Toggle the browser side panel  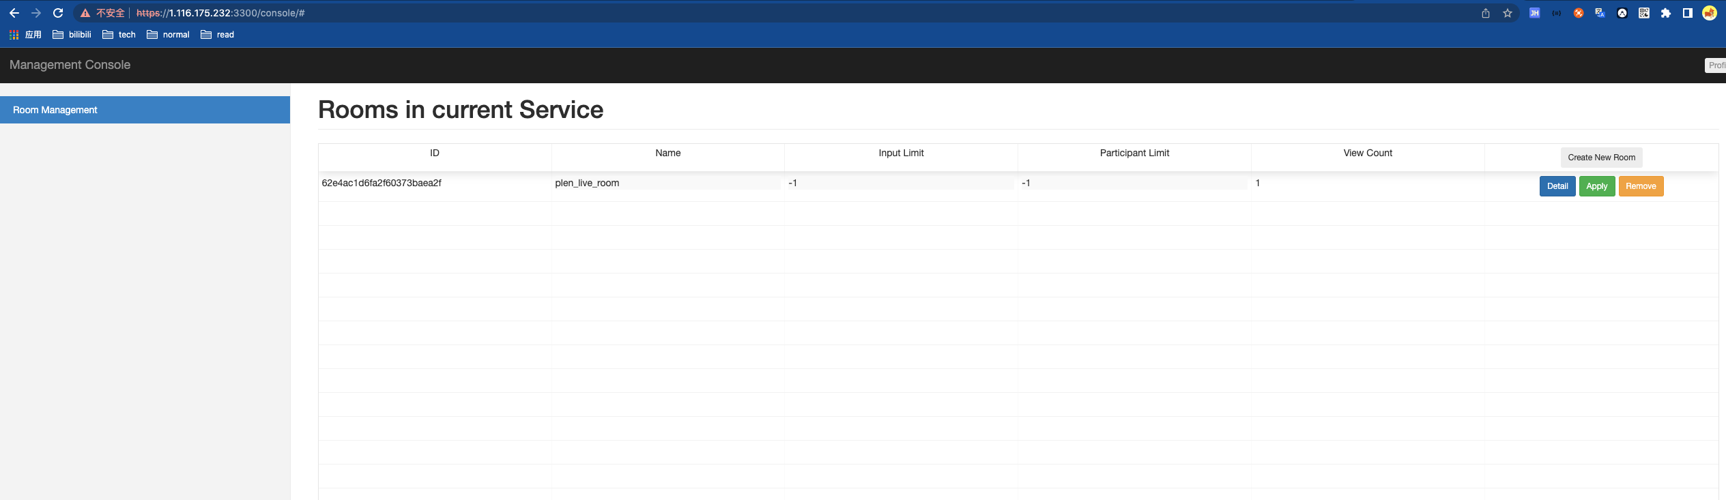pyautogui.click(x=1688, y=13)
